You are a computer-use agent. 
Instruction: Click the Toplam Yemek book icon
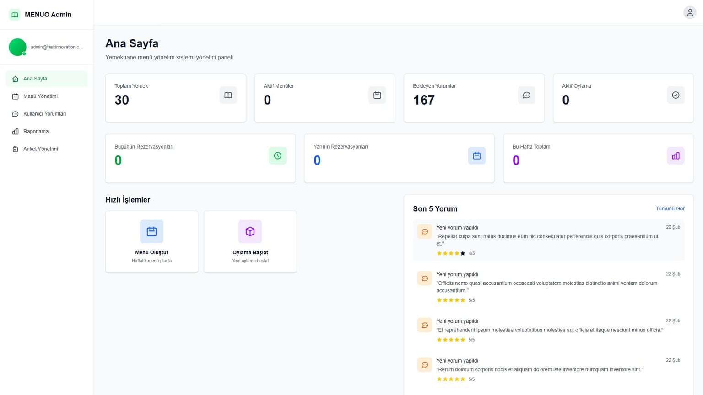point(228,95)
